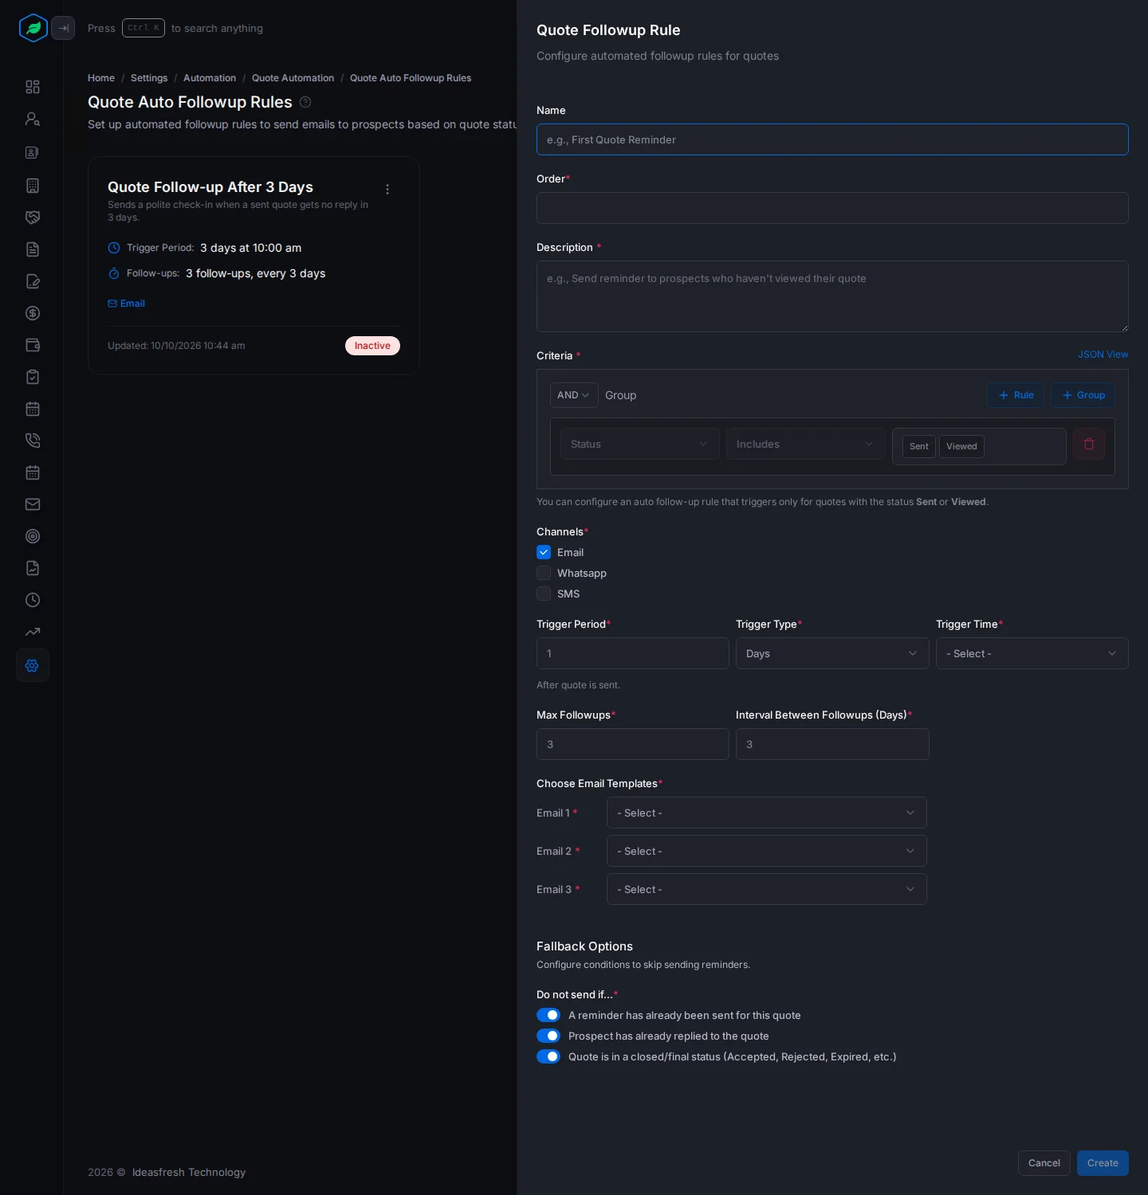The image size is (1148, 1195).
Task: Open the phone calls icon in sidebar
Action: point(33,441)
